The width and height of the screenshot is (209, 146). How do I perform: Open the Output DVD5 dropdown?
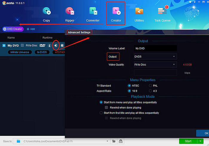pyautogui.click(x=156, y=56)
